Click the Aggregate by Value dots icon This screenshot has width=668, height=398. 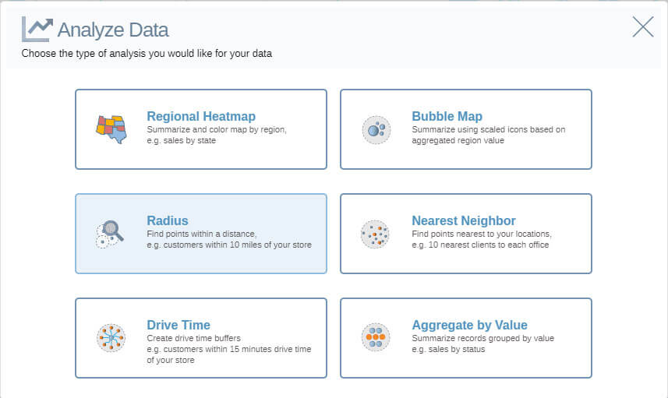376,337
